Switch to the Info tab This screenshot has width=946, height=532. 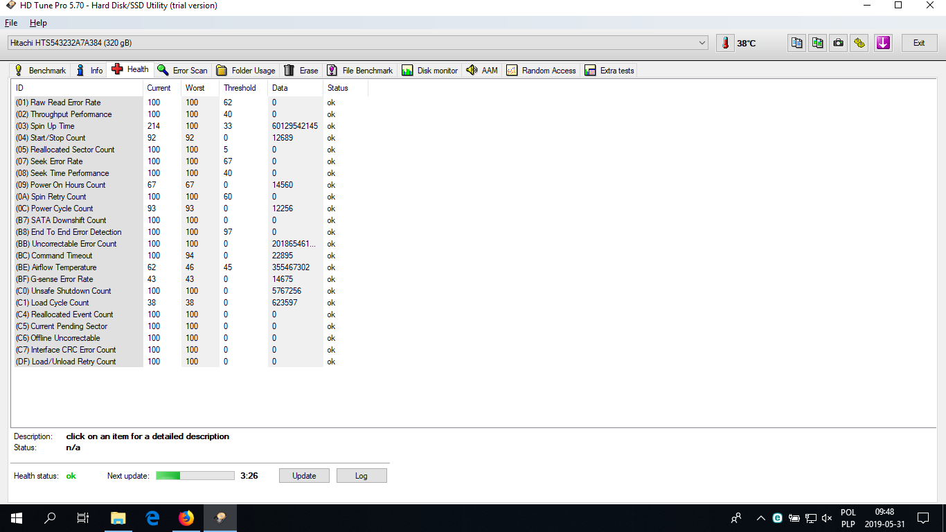pyautogui.click(x=89, y=70)
